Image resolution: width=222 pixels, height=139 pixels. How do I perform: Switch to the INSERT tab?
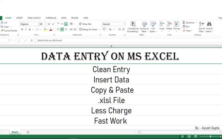pyautogui.click(x=20, y=18)
